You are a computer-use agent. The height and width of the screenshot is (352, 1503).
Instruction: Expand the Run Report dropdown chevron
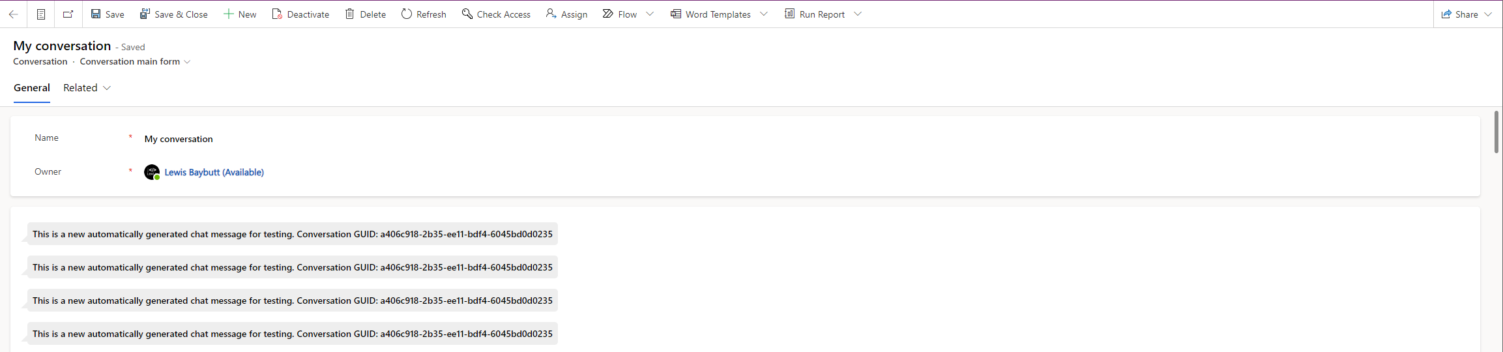coord(858,14)
